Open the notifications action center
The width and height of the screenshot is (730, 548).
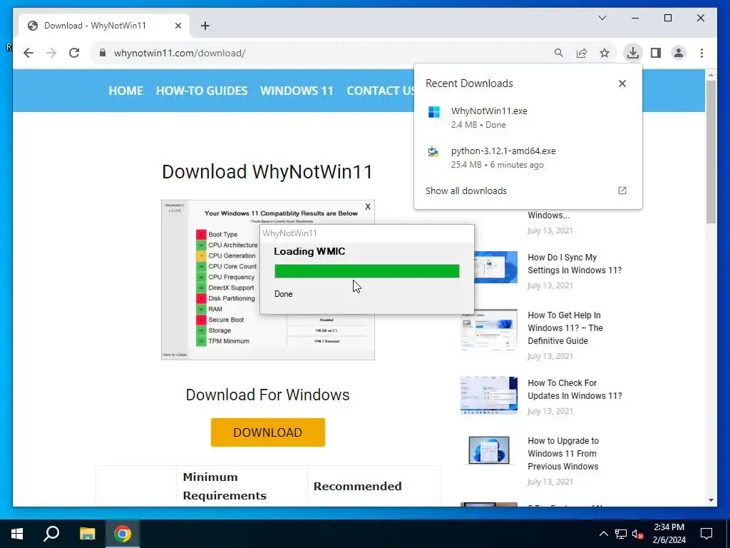pyautogui.click(x=706, y=534)
